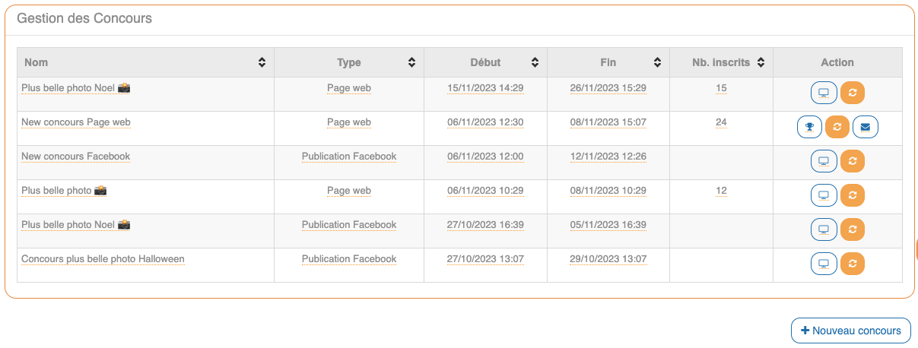This screenshot has height=348, width=918.
Task: Sort by Nb. inscrits using the header arrows
Action: [761, 62]
